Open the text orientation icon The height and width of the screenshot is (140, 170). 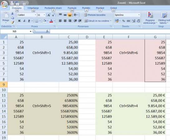75,15
